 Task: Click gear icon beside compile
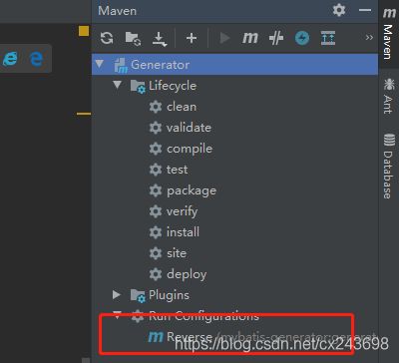(x=156, y=149)
